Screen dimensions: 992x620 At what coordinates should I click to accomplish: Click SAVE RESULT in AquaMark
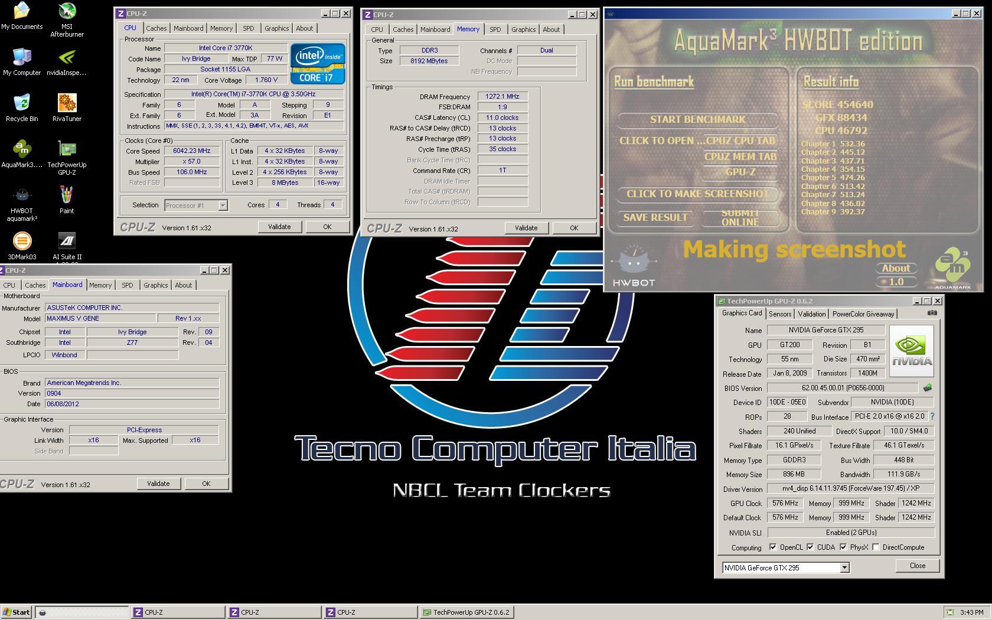tap(655, 217)
